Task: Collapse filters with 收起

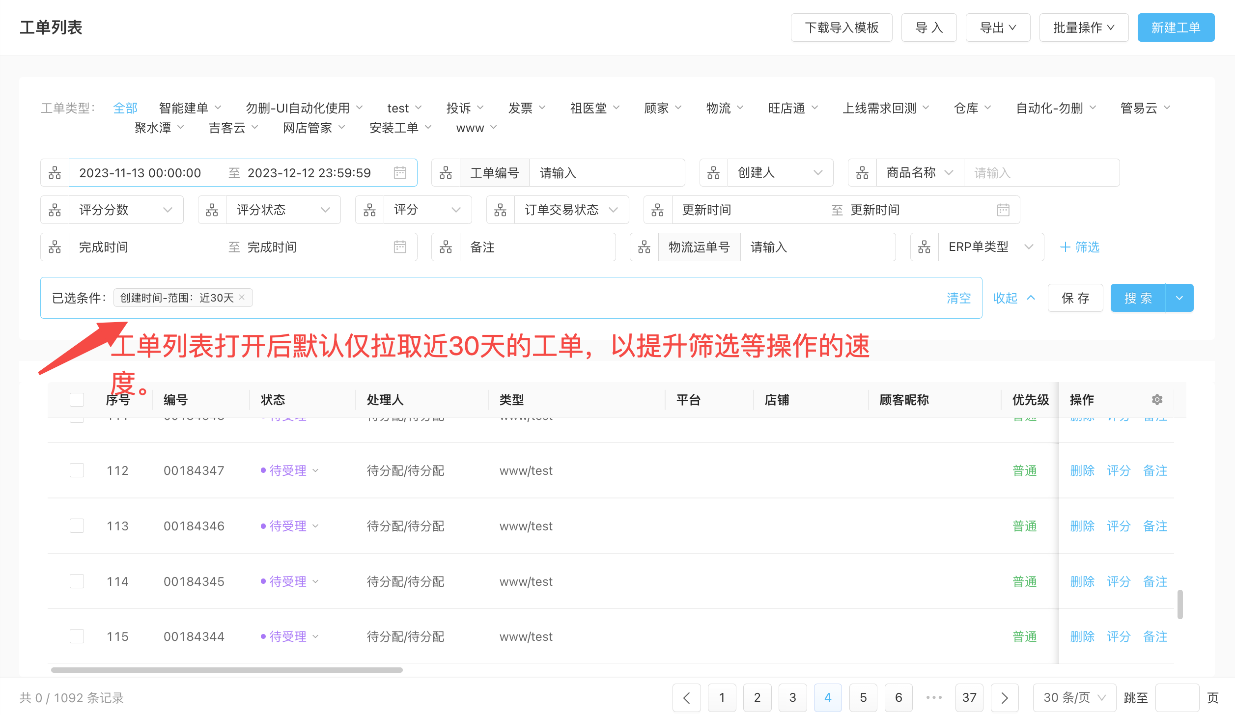Action: click(x=1014, y=298)
